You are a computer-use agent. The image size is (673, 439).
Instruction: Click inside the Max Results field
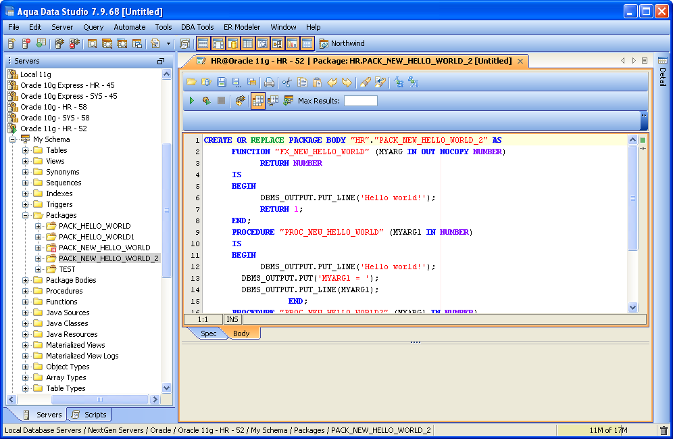point(360,101)
